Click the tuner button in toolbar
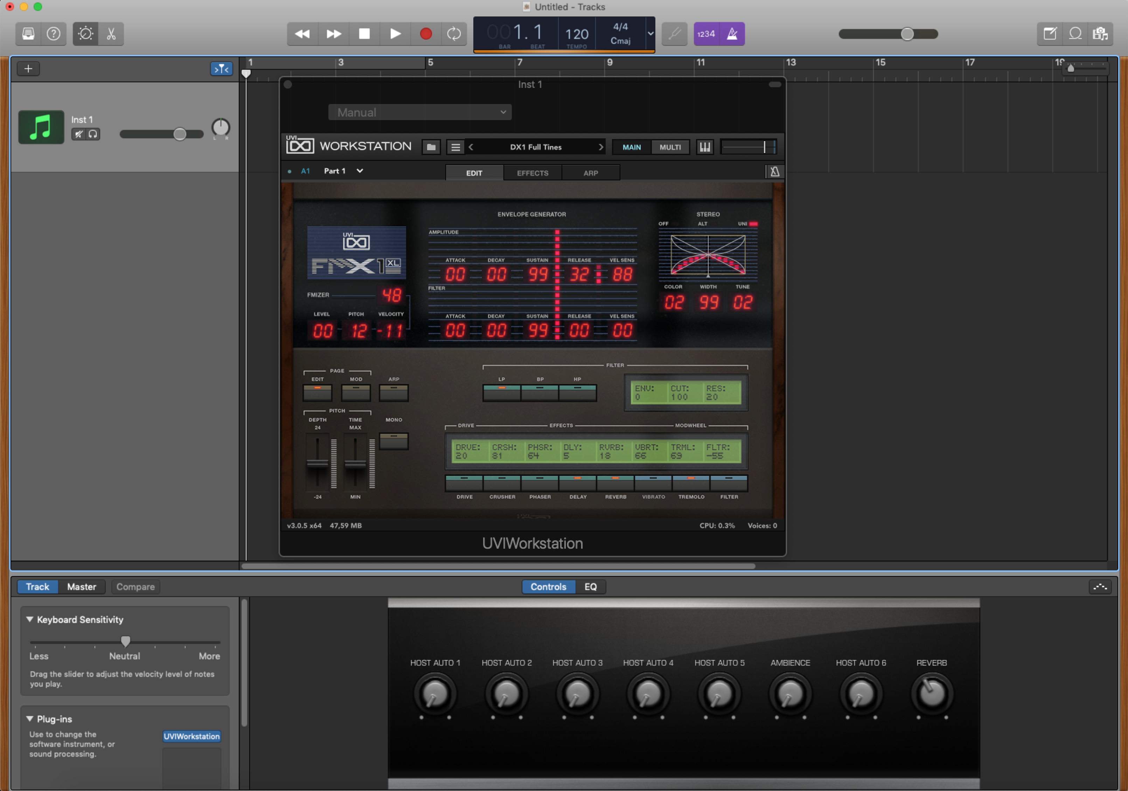The width and height of the screenshot is (1128, 791). point(675,34)
